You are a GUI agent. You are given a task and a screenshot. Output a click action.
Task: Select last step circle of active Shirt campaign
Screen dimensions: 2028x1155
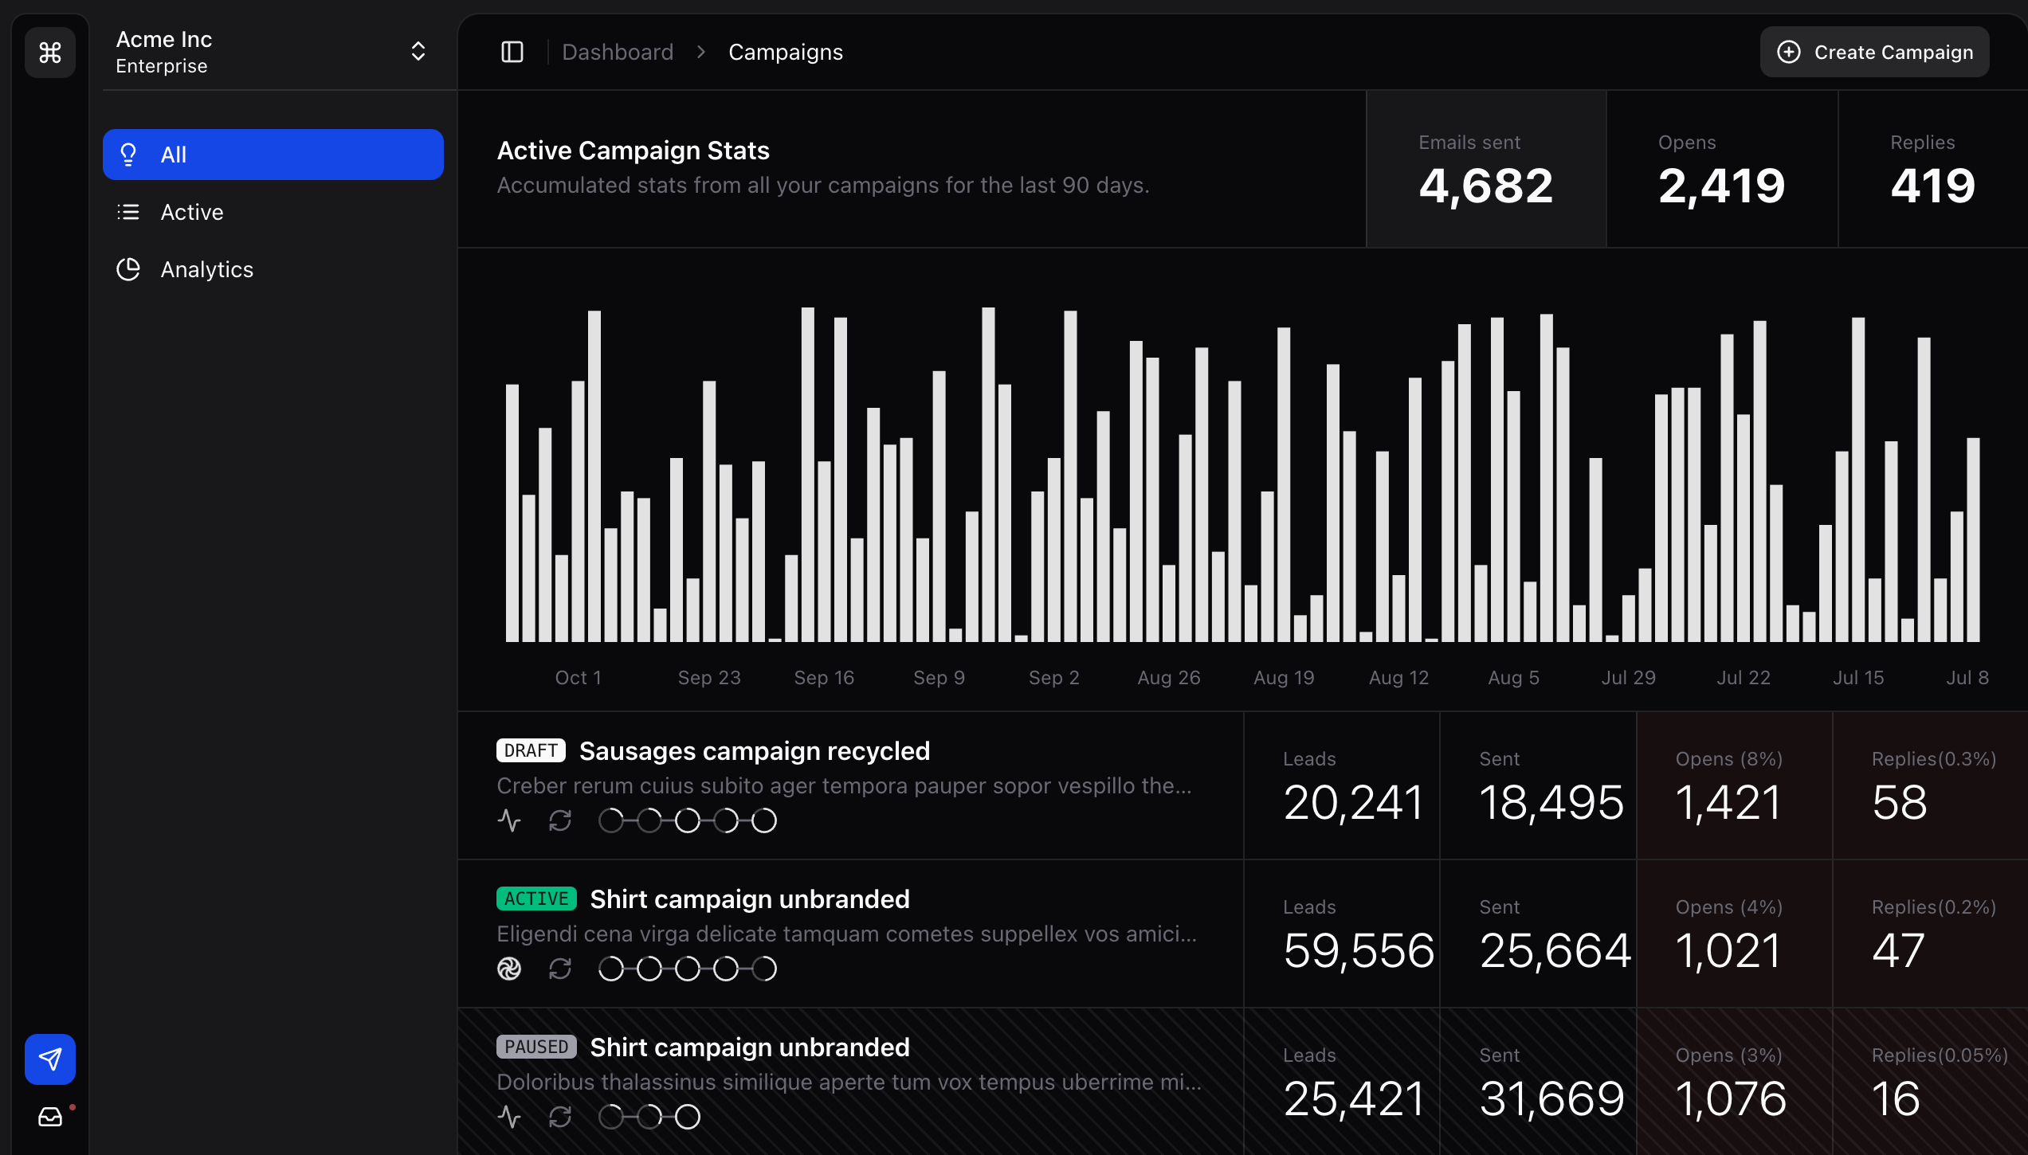click(x=764, y=969)
